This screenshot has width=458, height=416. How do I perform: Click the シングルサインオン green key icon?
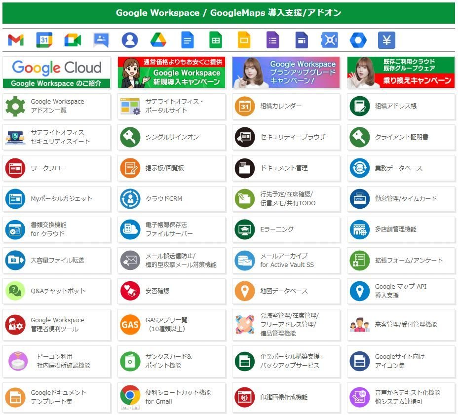pos(130,137)
